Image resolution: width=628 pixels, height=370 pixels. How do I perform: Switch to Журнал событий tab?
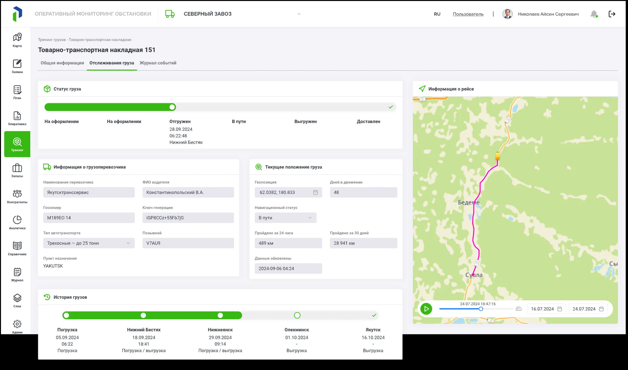tap(158, 63)
